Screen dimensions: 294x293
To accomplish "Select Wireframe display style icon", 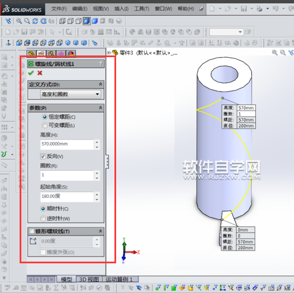I will pos(62,21).
